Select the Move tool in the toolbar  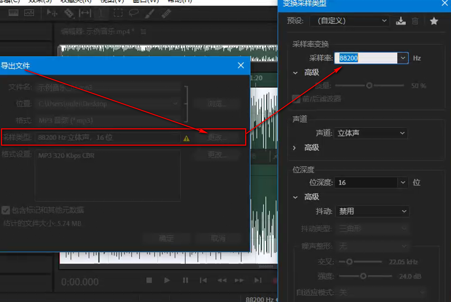coord(53,13)
